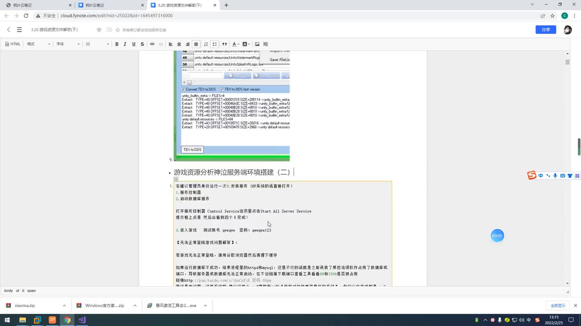Open the 格式 paragraph format dropdown
The image size is (581, 326).
point(39,44)
